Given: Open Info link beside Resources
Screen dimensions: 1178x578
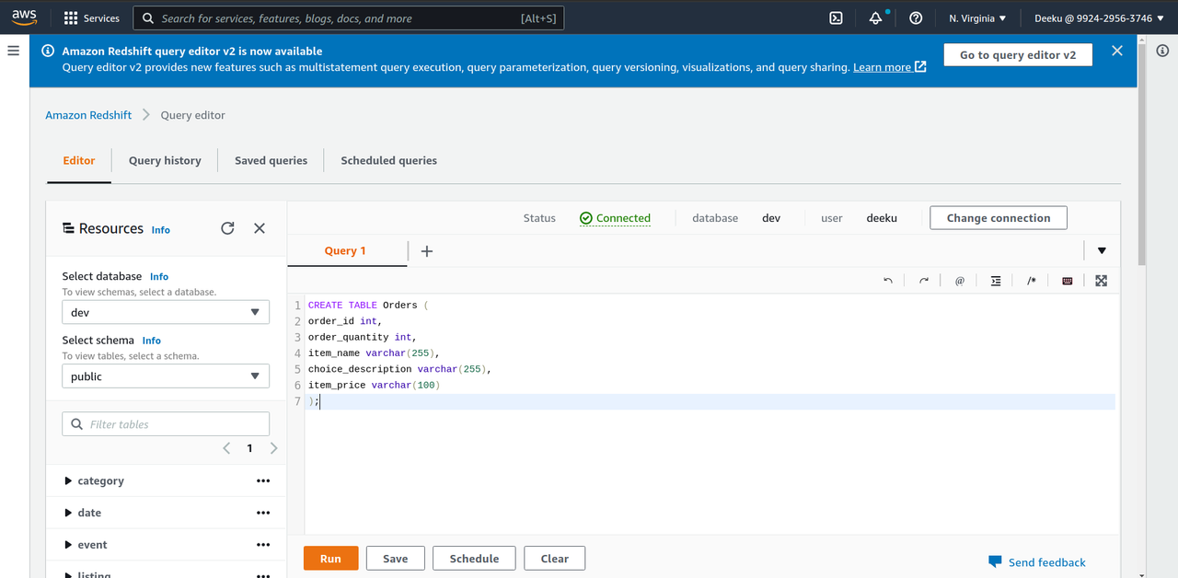Looking at the screenshot, I should pyautogui.click(x=161, y=230).
